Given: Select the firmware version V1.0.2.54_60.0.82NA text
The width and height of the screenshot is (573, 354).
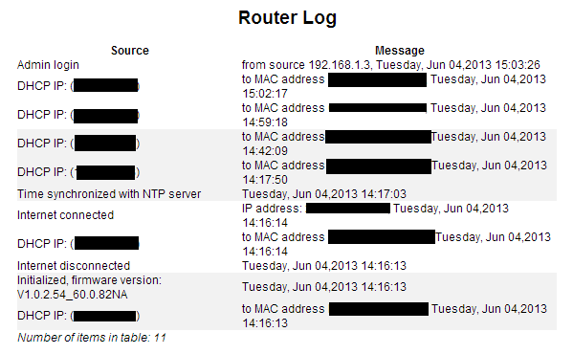Looking at the screenshot, I should tap(73, 295).
